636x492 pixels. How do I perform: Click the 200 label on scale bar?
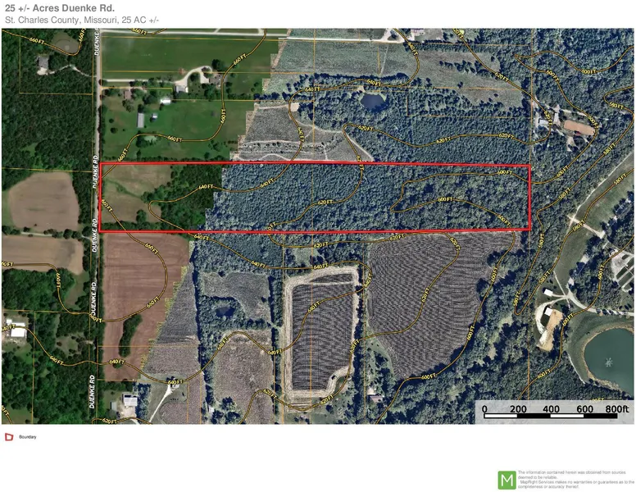[x=517, y=409]
